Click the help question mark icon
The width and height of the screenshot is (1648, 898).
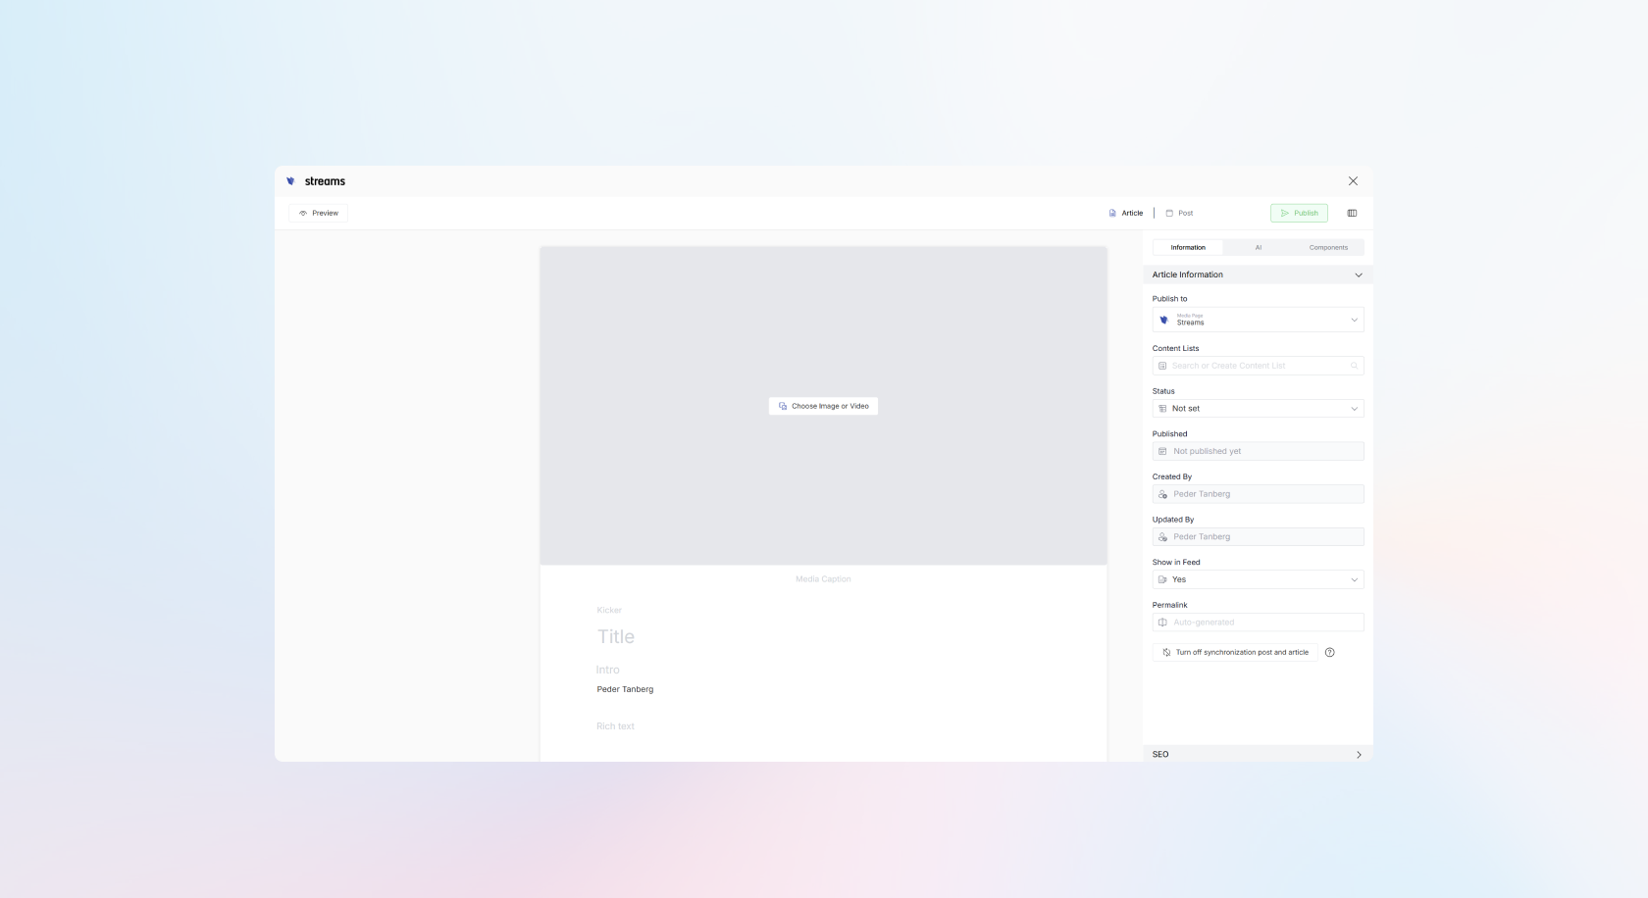1329,652
